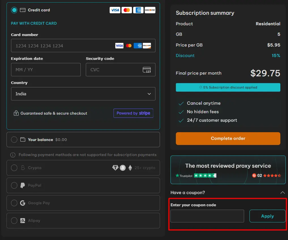This screenshot has height=240, width=288.
Task: Click the Powered by Stripe badge
Action: tap(133, 113)
